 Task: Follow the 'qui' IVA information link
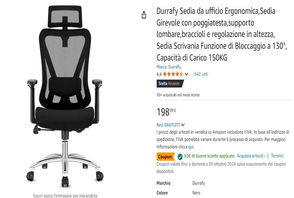[191, 147]
